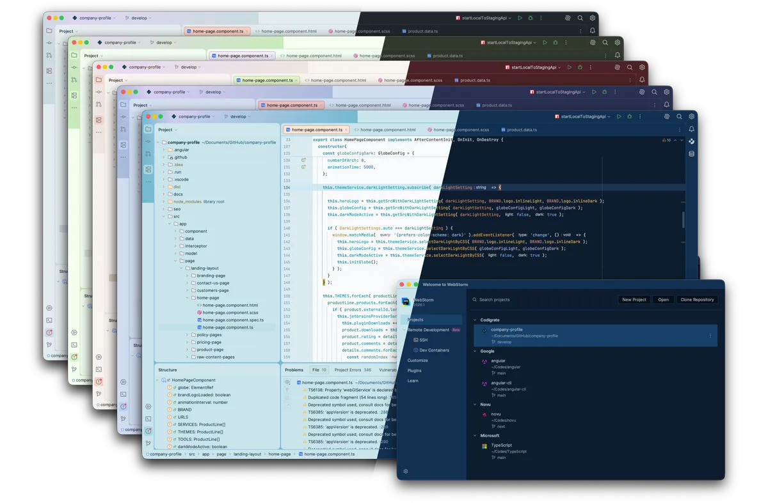Collapse the Microsoft project group in the Welcome window

point(475,436)
